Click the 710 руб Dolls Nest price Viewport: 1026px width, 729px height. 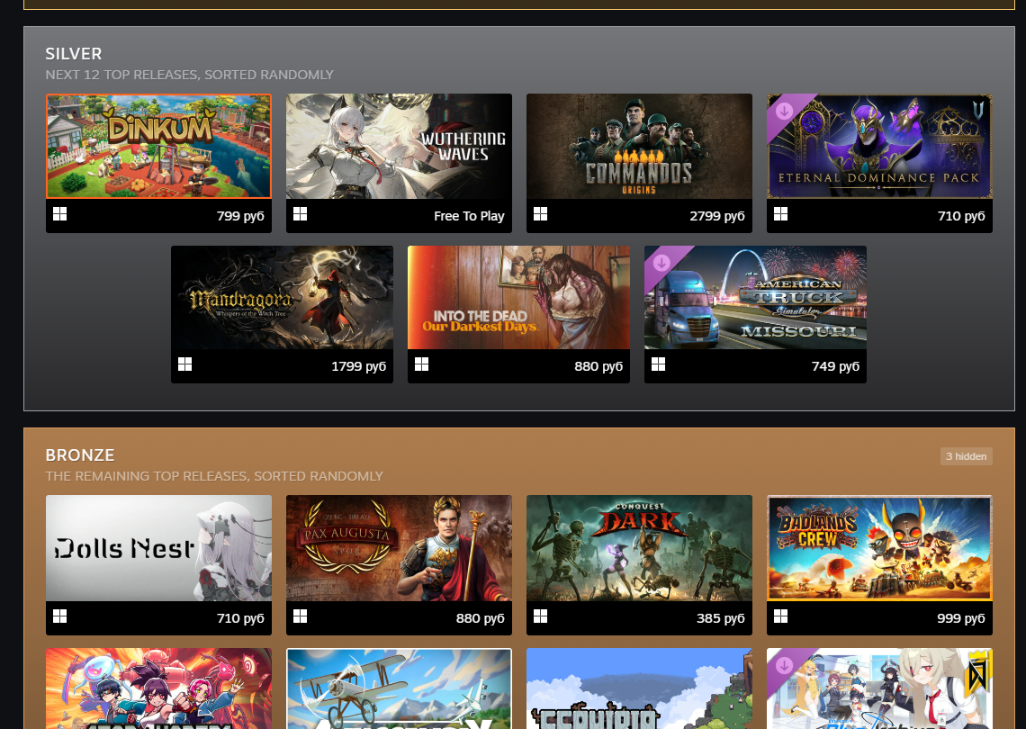[240, 618]
